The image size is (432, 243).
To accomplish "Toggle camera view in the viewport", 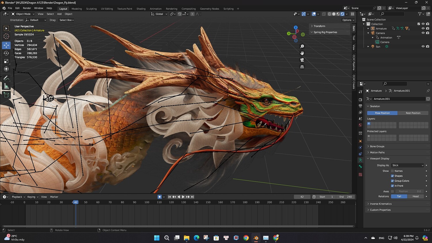I will click(x=302, y=60).
